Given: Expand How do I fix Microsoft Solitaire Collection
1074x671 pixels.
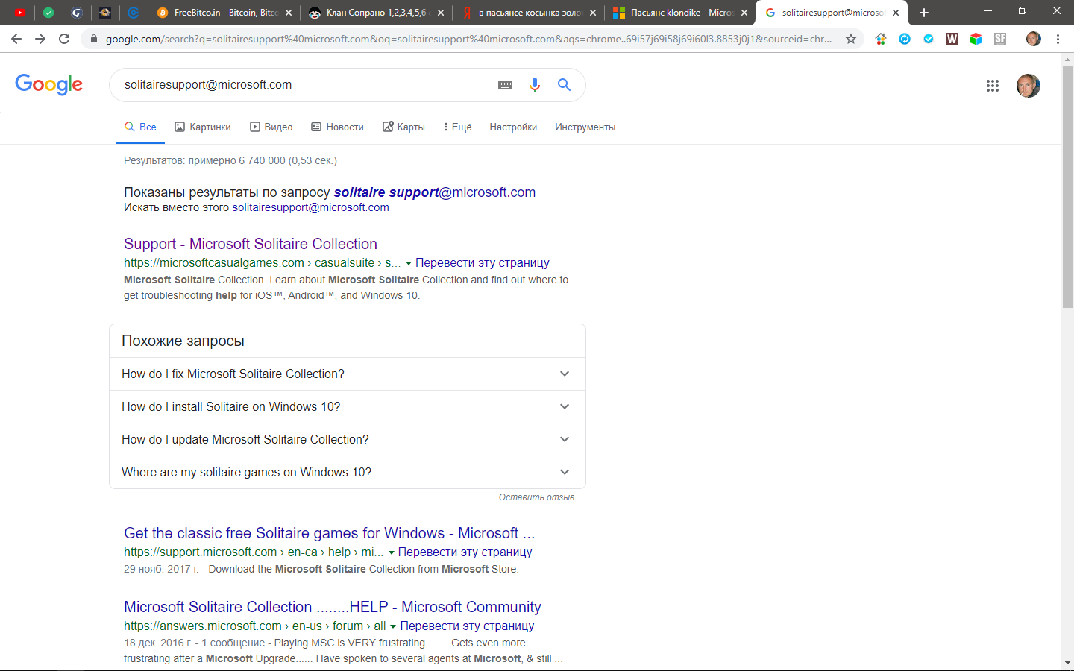Looking at the screenshot, I should click(x=348, y=374).
